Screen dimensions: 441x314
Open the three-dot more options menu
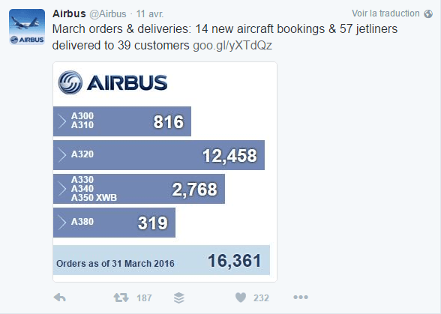pyautogui.click(x=301, y=297)
